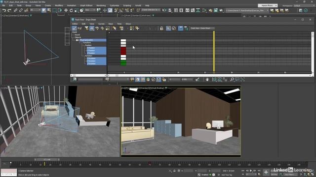Open Select by Name dialog
316x177 pixels.
coord(49,10)
